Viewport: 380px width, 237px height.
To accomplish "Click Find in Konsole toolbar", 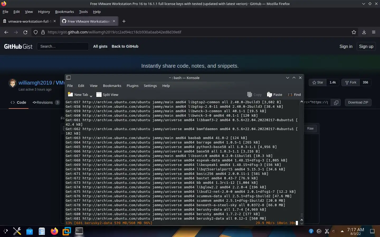I will [294, 95].
